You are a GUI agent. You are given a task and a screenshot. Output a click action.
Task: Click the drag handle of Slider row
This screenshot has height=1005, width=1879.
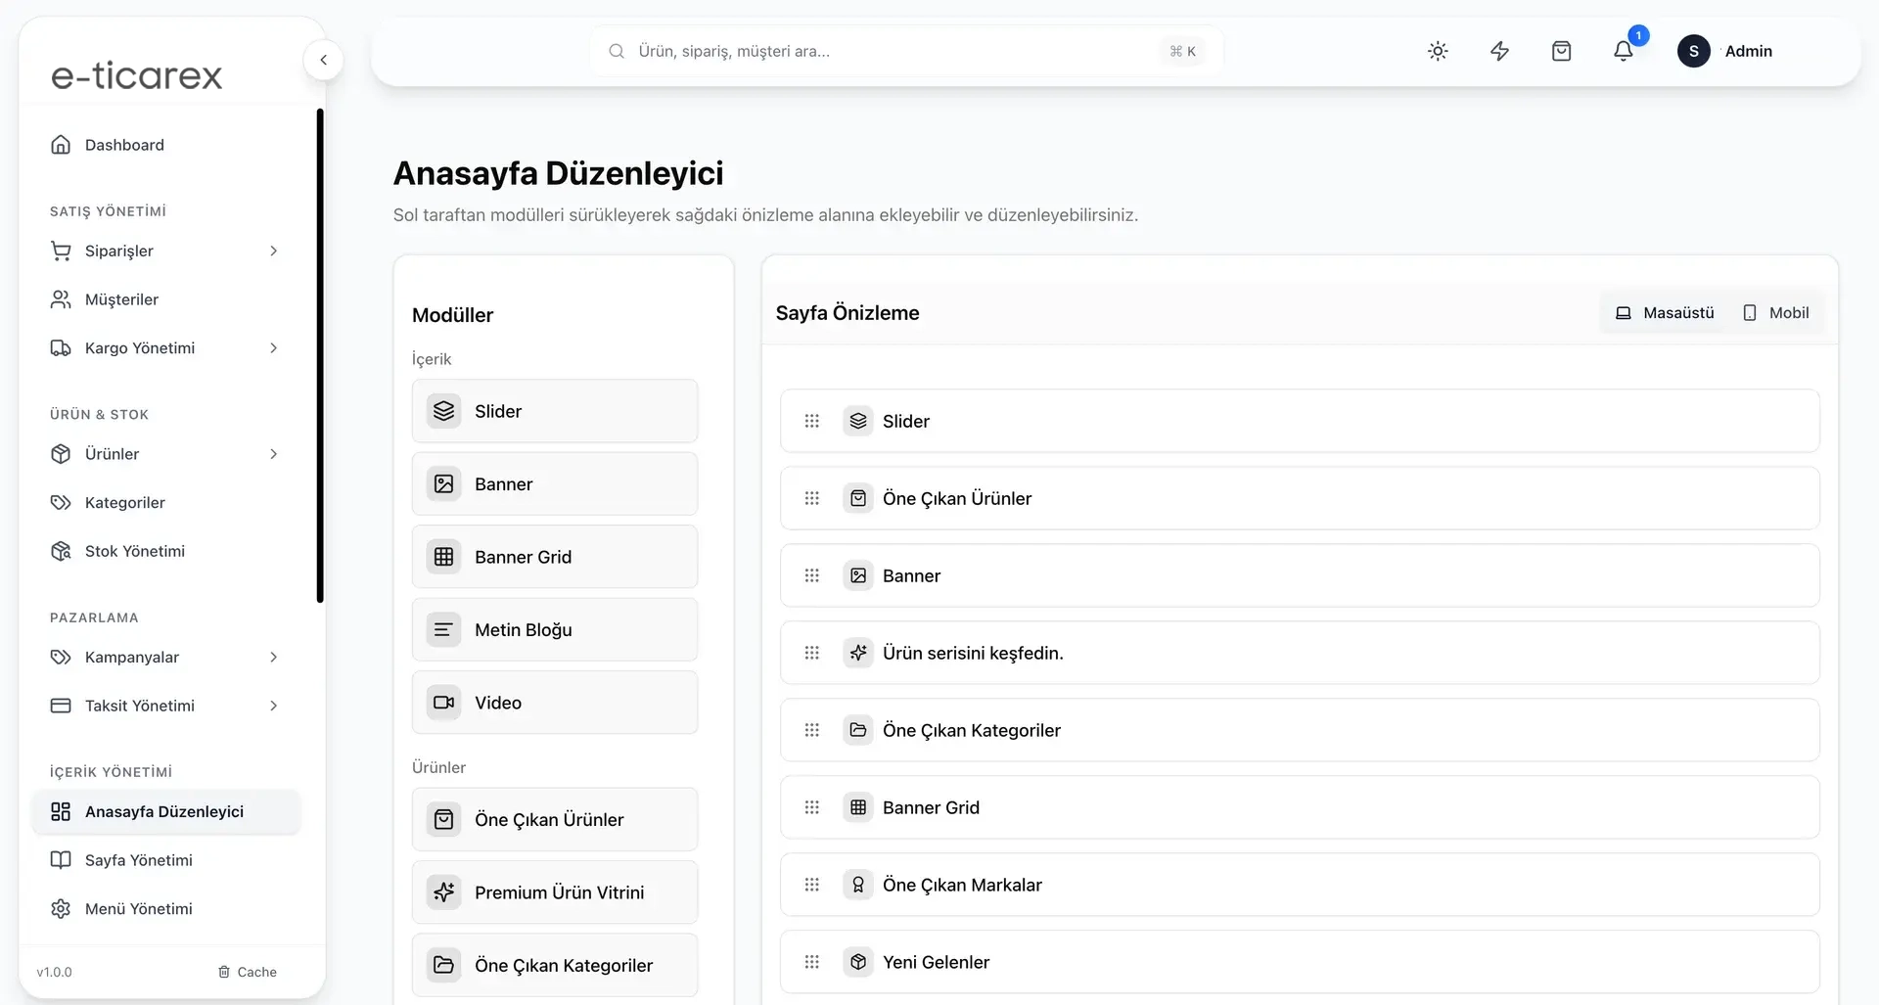click(812, 421)
